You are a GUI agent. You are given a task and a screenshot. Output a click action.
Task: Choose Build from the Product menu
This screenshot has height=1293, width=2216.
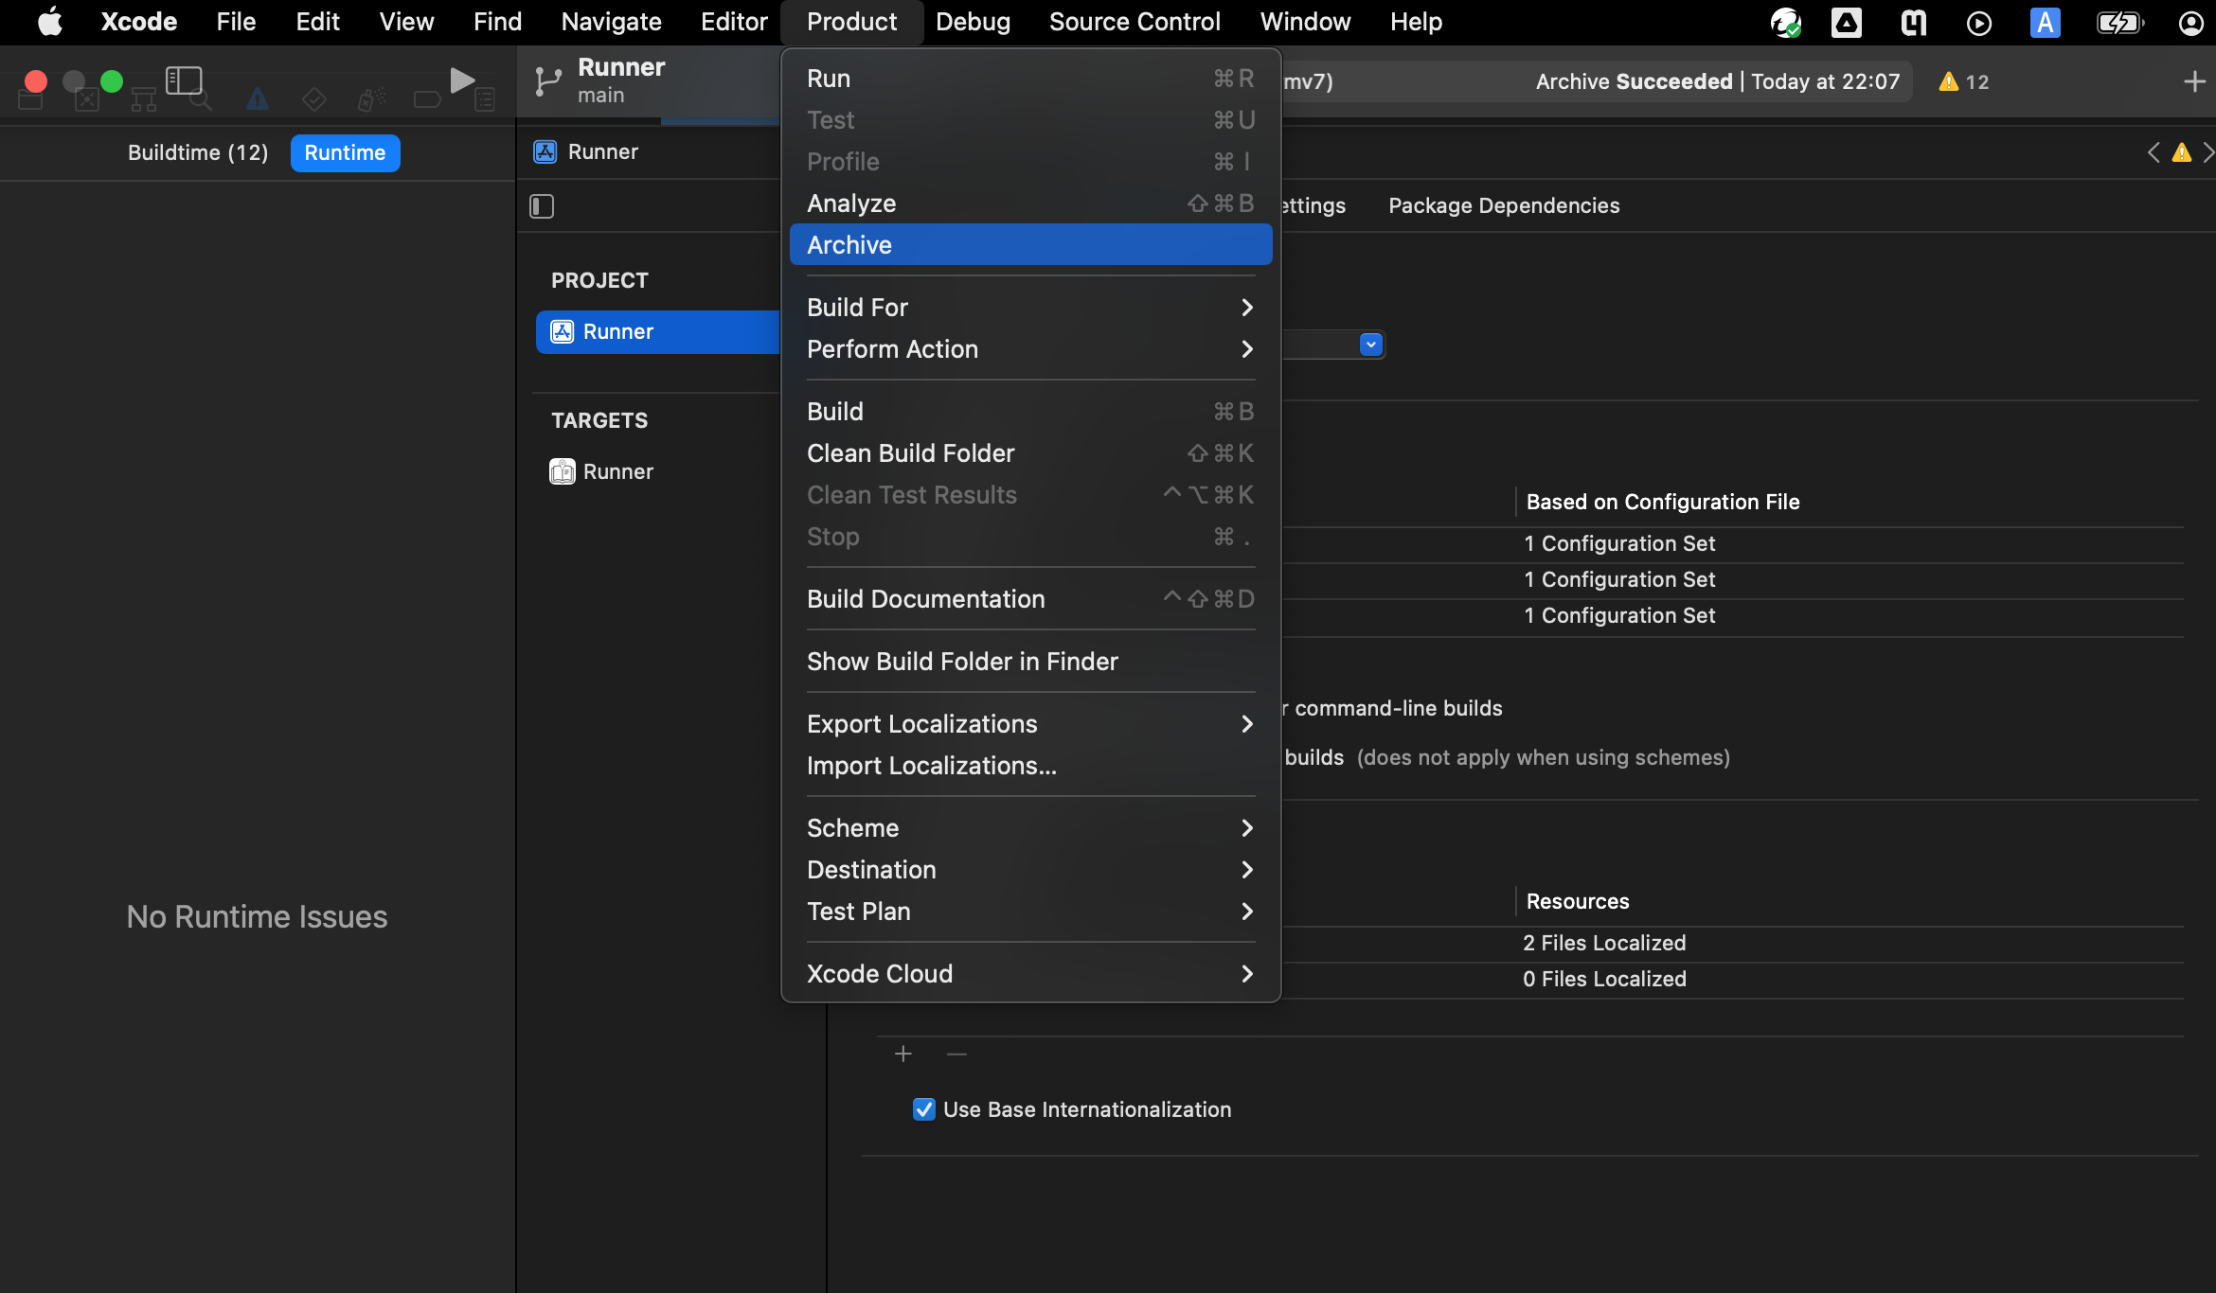pos(1030,412)
